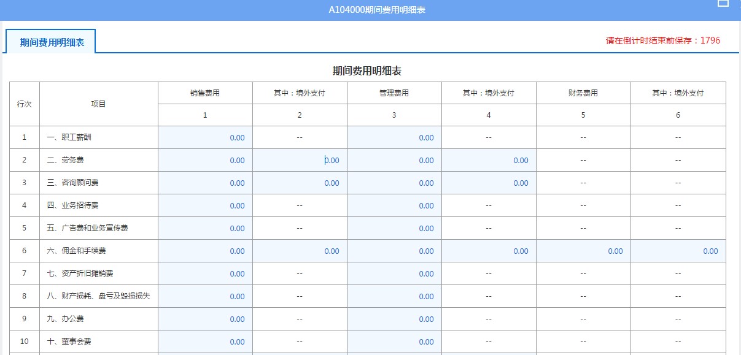741x355 pixels.
Task: Click the 境外支付 cell under 销售费用 for 劳务费
Action: click(300, 160)
